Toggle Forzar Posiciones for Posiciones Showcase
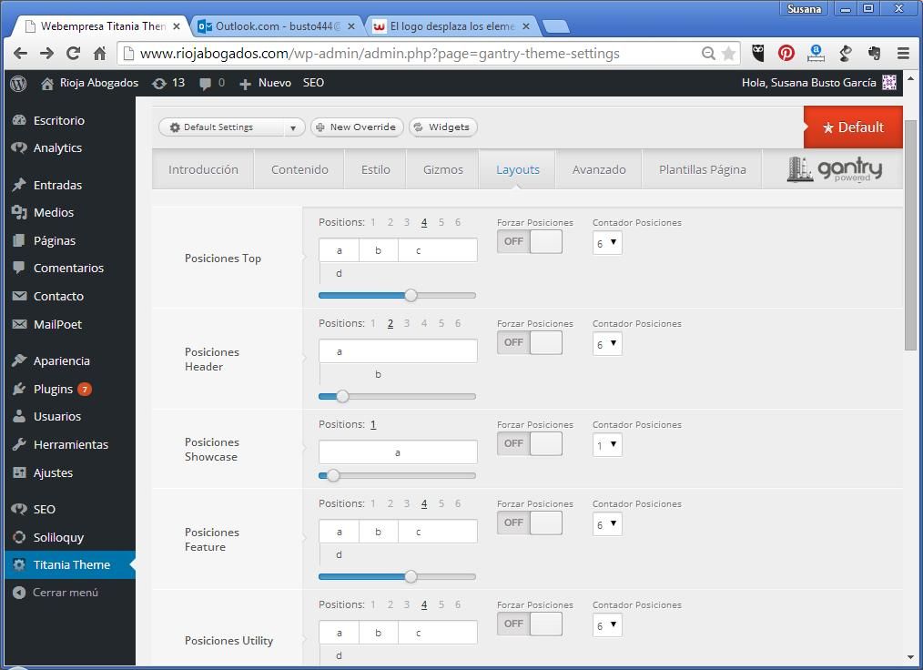The height and width of the screenshot is (670, 923). click(529, 443)
